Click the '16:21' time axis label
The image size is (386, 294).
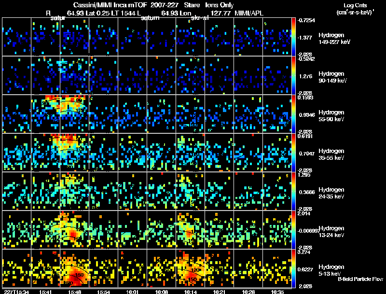coord(220,292)
